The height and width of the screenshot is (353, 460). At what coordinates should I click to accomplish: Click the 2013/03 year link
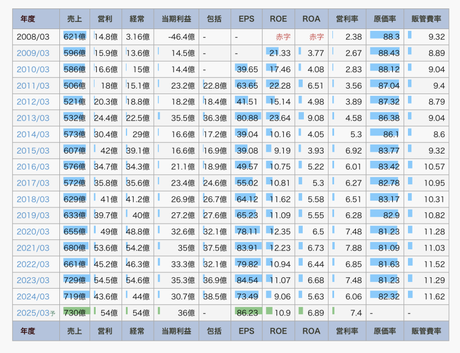click(33, 118)
